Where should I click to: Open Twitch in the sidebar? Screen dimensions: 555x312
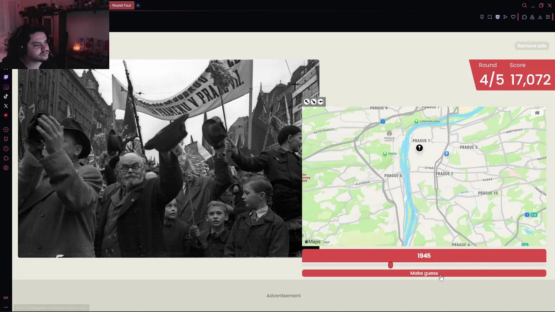(6, 77)
